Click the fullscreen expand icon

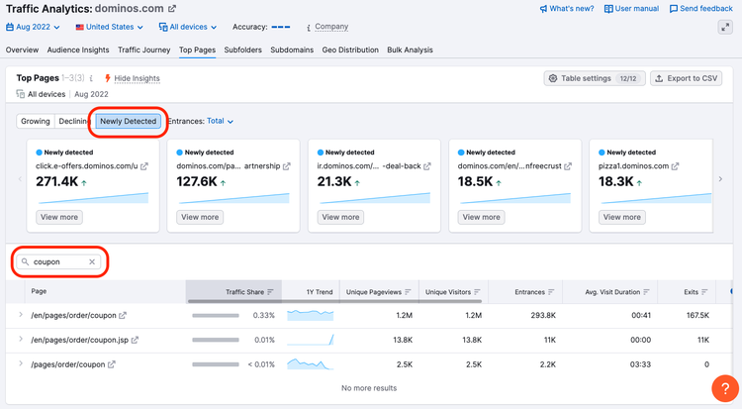point(725,27)
